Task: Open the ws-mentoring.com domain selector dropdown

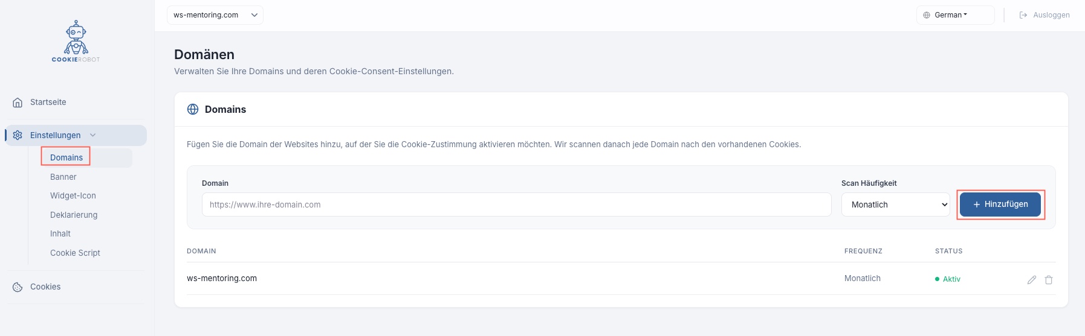Action: pyautogui.click(x=215, y=15)
